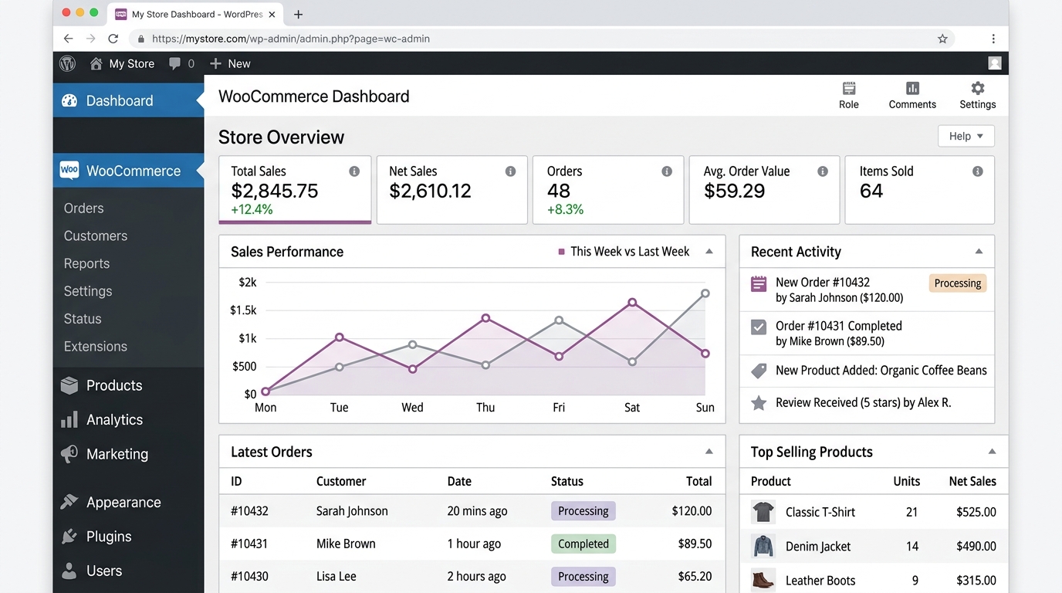The width and height of the screenshot is (1062, 593).
Task: Open the WordPress logo menu
Action: coord(67,63)
